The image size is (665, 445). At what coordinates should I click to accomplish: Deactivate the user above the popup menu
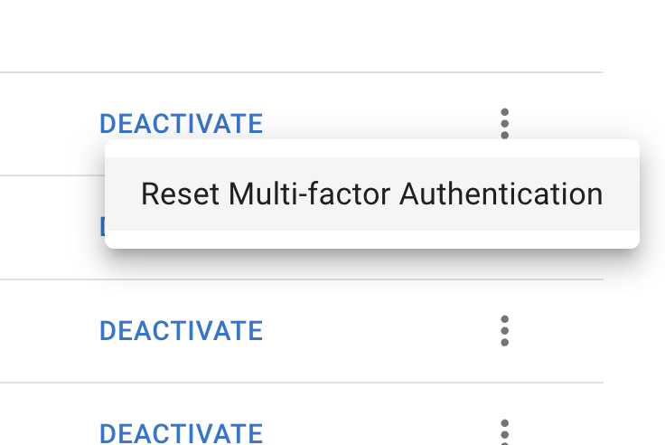181,124
